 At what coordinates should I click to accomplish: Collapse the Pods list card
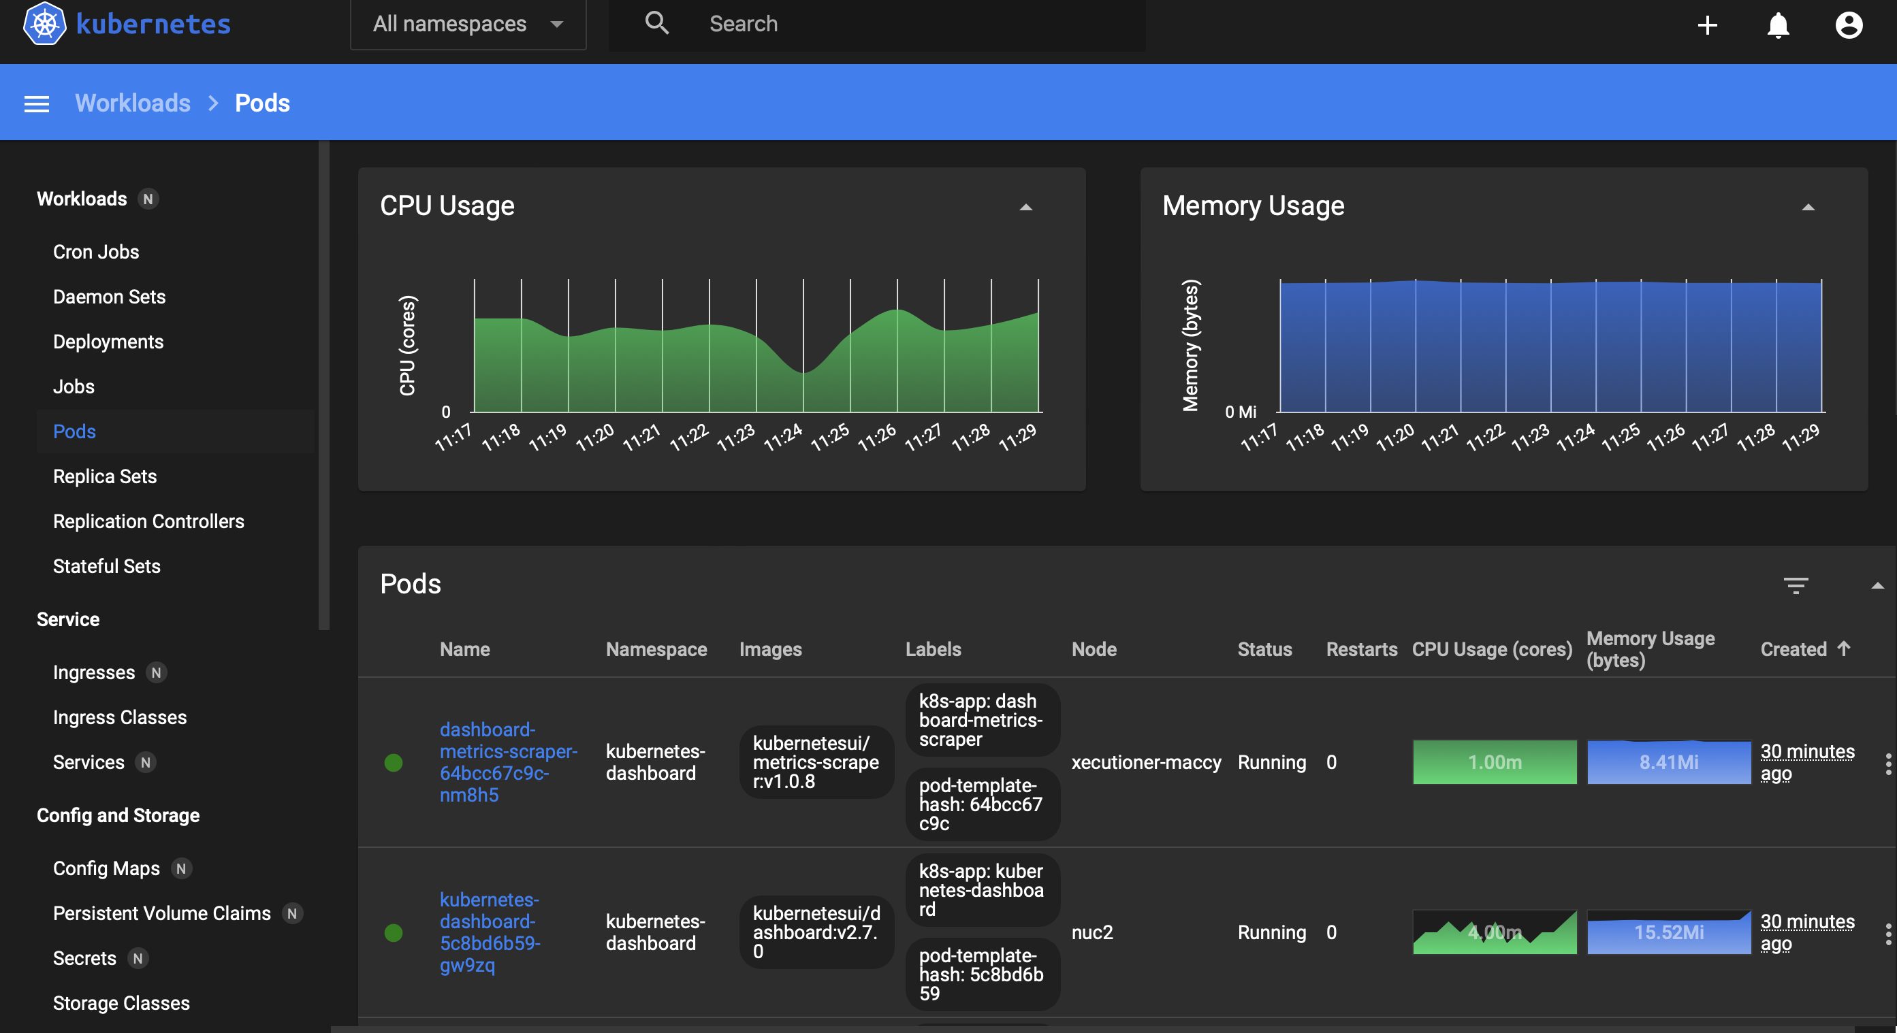point(1877,586)
